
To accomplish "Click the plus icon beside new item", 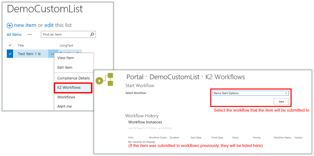I will (x=10, y=25).
